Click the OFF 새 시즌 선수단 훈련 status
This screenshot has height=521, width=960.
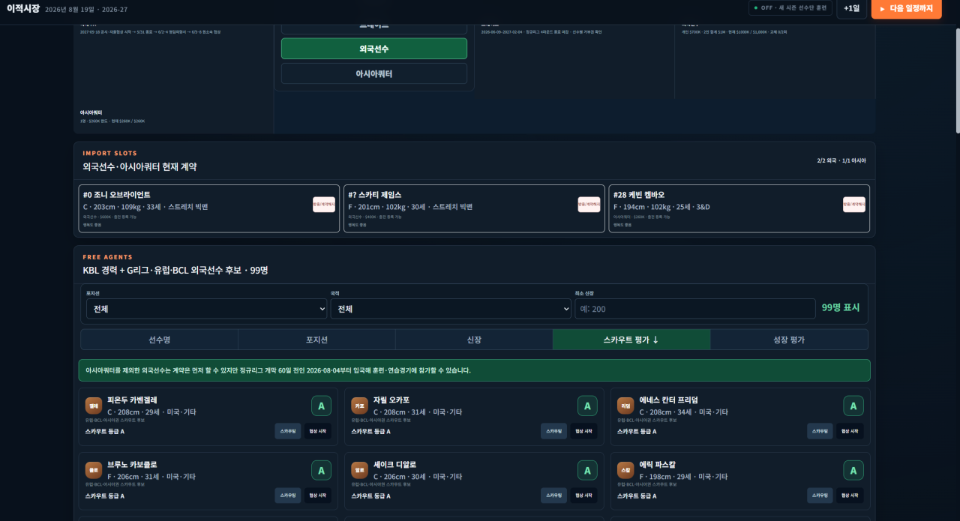pyautogui.click(x=790, y=7)
